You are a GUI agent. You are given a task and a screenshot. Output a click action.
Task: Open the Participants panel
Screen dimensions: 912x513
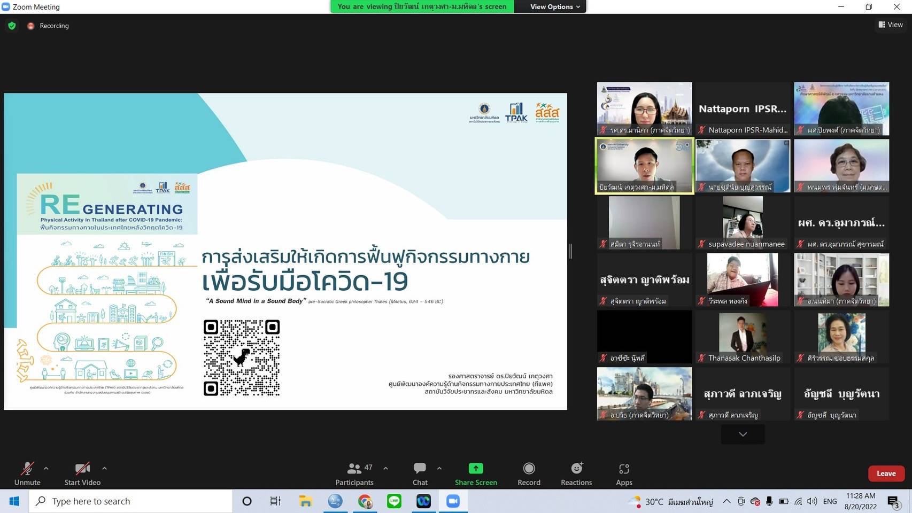pyautogui.click(x=354, y=473)
